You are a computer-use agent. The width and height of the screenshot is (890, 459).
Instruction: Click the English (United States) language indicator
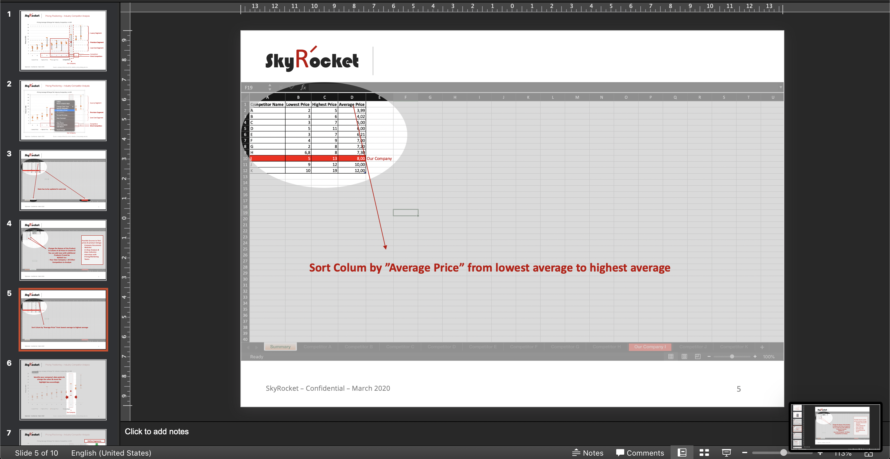[x=111, y=453]
